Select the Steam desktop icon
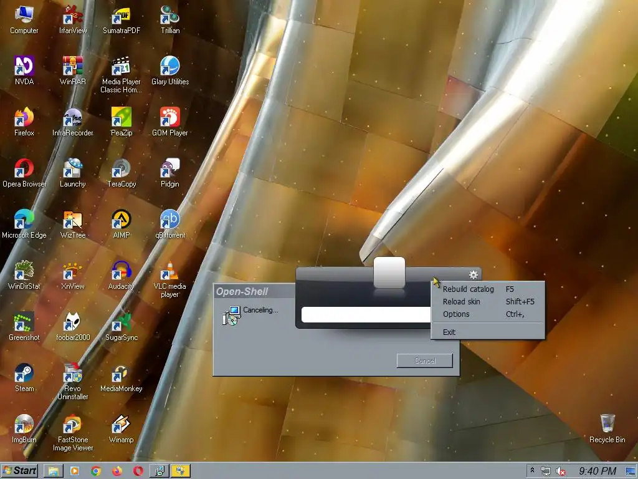Image resolution: width=638 pixels, height=479 pixels. [x=24, y=378]
